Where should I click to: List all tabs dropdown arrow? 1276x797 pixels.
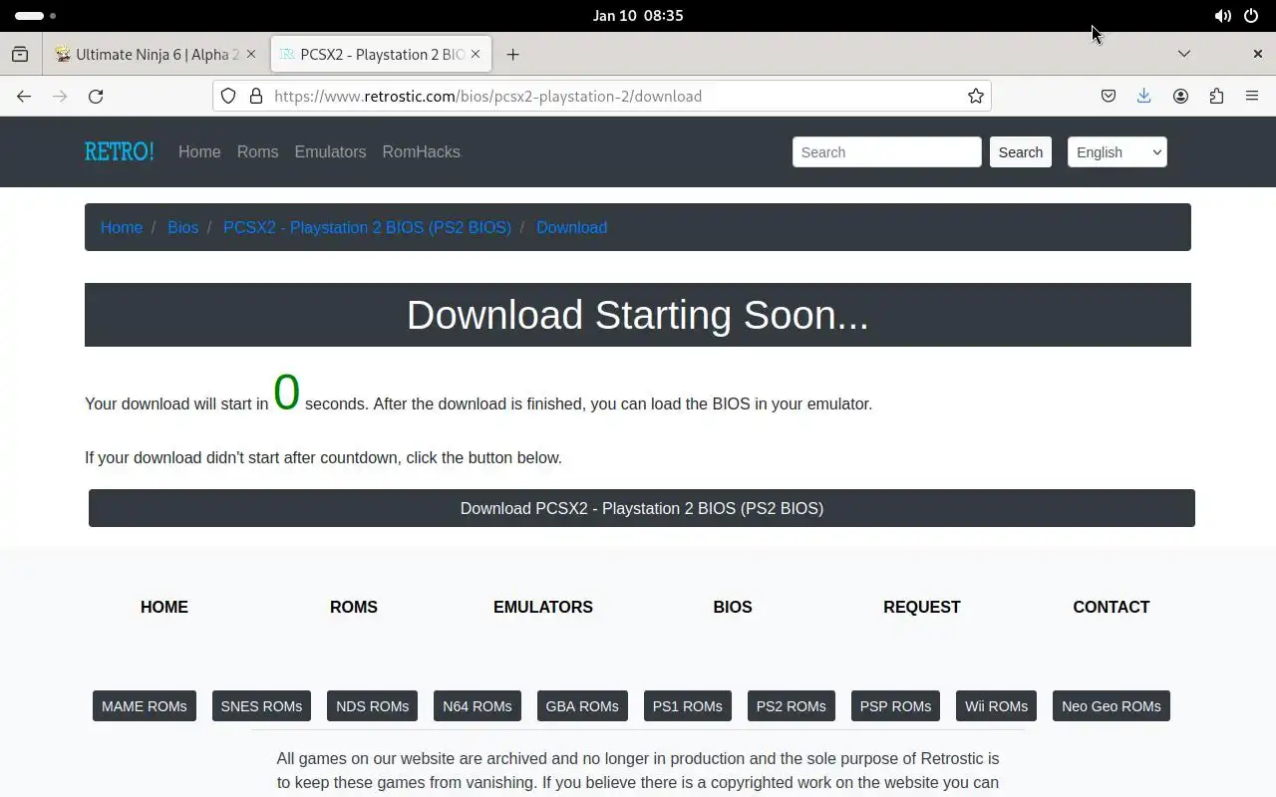[1184, 54]
